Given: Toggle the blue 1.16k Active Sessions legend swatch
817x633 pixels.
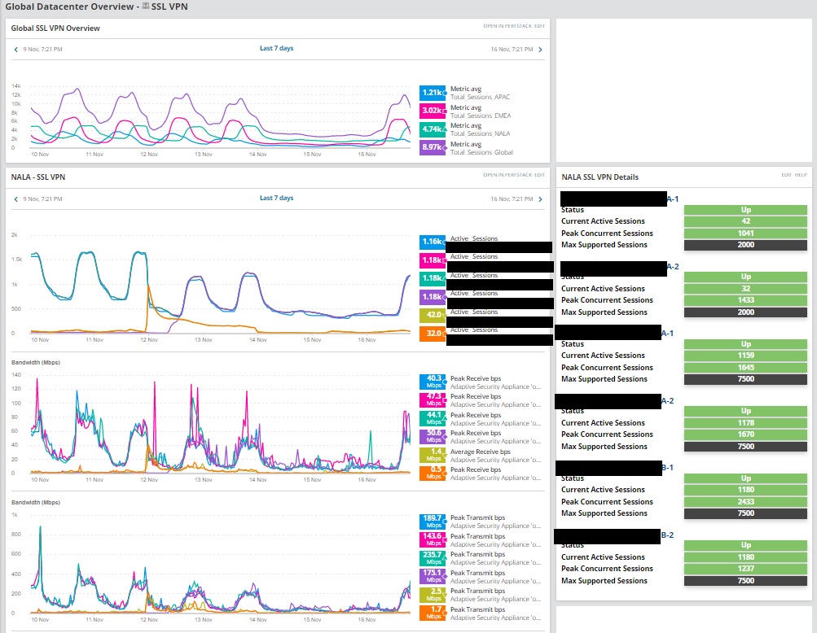Looking at the screenshot, I should click(433, 242).
